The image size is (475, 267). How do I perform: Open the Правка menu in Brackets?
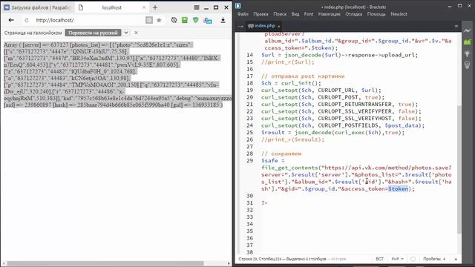coord(261,14)
